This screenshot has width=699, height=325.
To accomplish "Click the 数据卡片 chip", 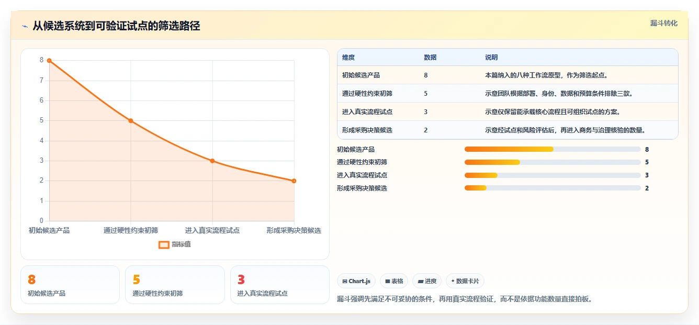I will 465,281.
